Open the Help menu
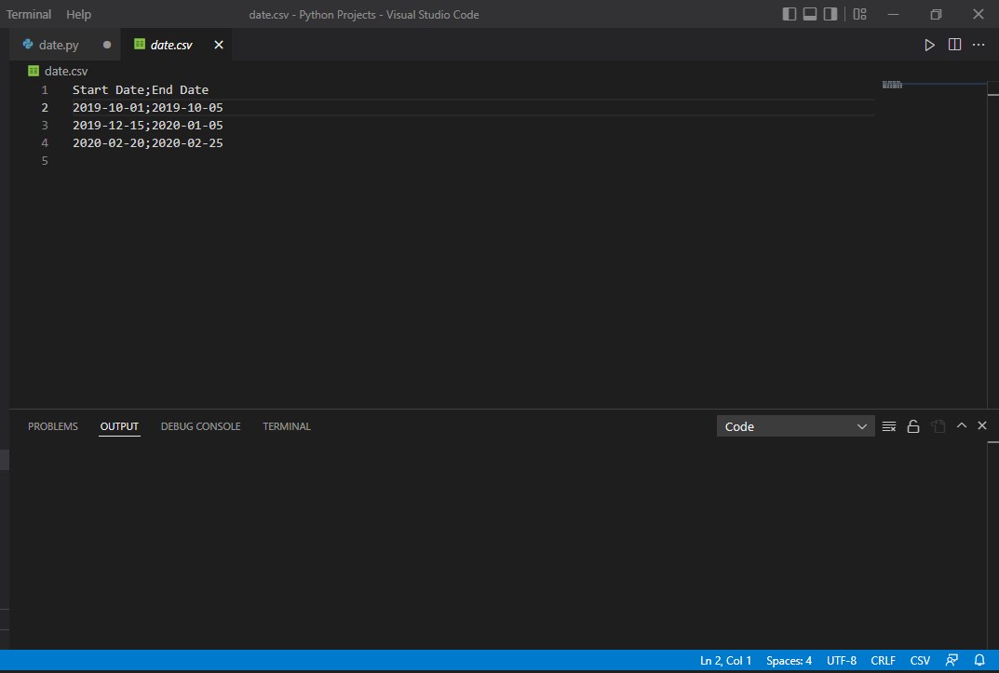The image size is (999, 673). [x=79, y=14]
